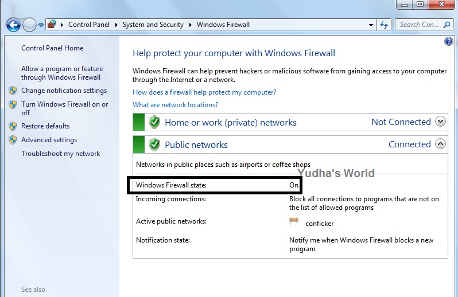Viewport: 458px width, 297px height.
Task: Collapse Public networks section chevron
Action: point(440,143)
